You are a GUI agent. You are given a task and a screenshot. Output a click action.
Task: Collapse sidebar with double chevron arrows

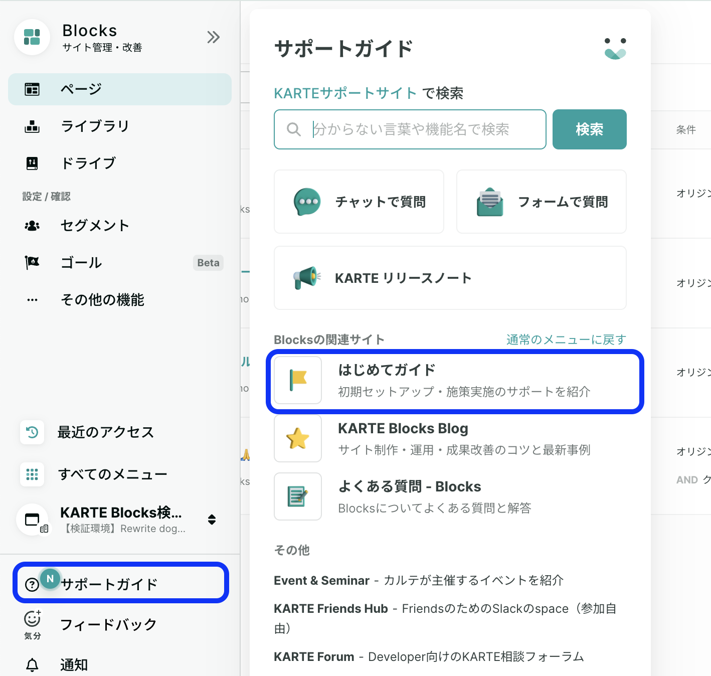tap(214, 37)
